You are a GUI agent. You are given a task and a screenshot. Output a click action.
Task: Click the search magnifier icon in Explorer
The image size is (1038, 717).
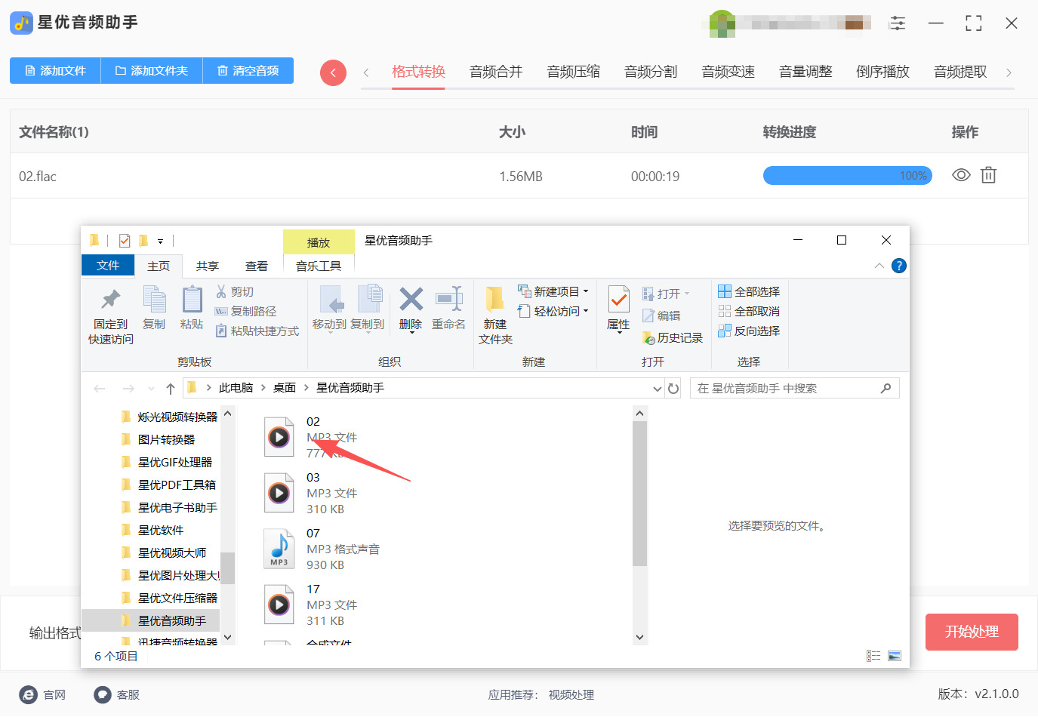[886, 389]
